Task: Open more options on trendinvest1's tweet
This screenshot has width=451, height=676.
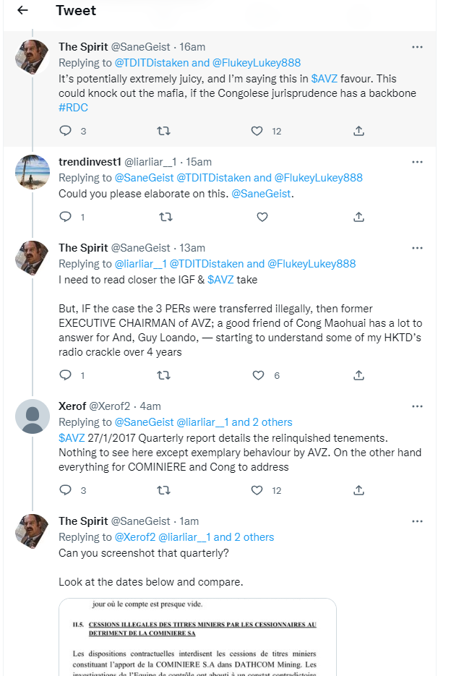Action: point(417,163)
